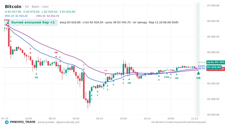Click the 23,6% Fibonacci level label
This screenshot has width=225, height=126.
click(x=201, y=66)
